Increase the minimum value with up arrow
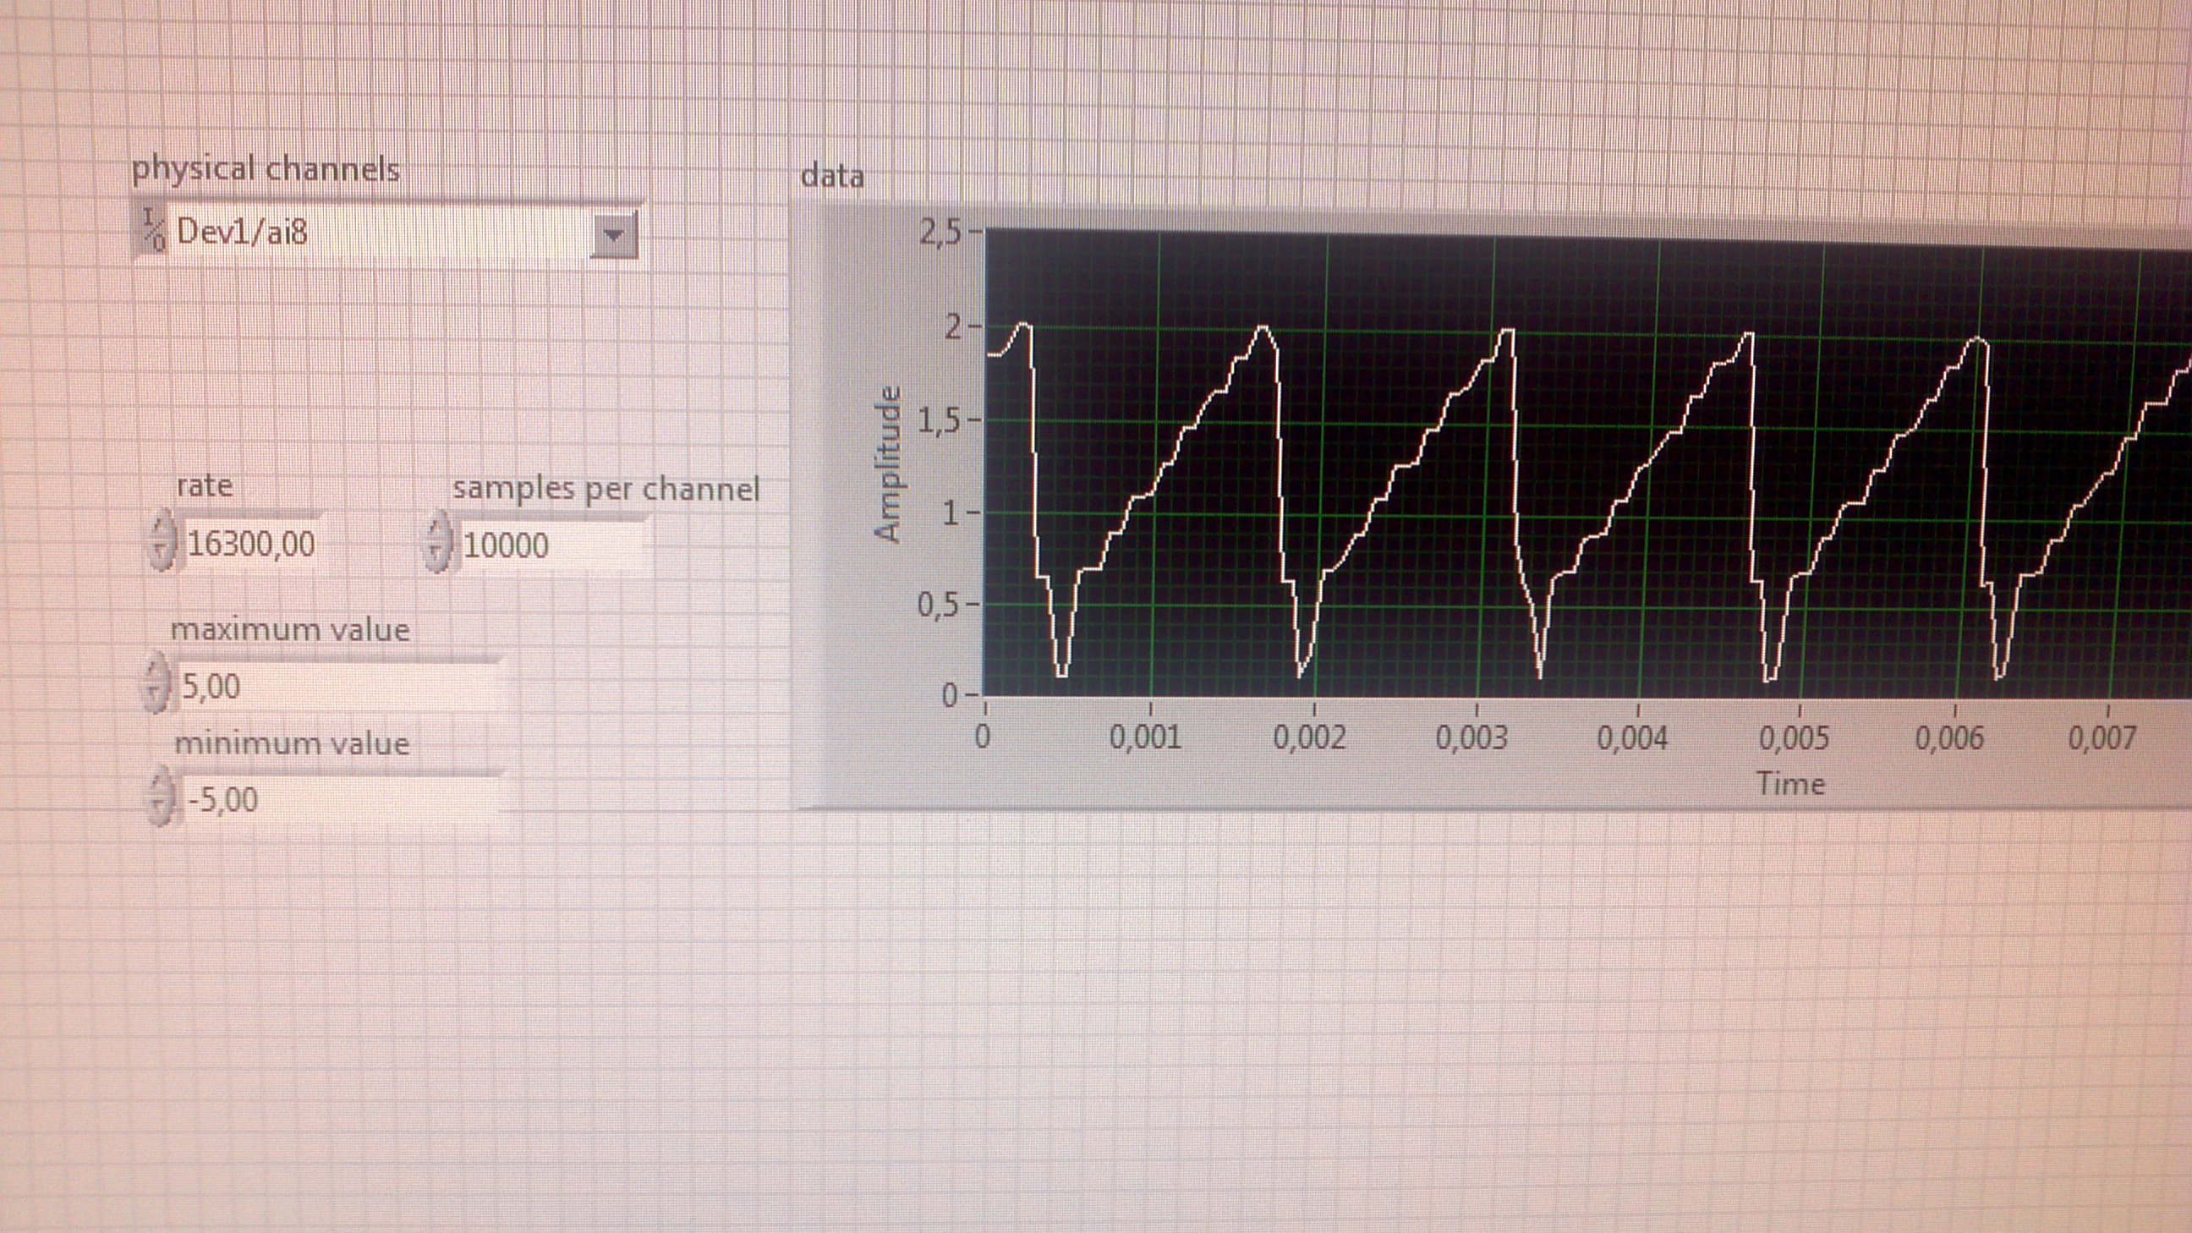This screenshot has width=2192, height=1233. pyautogui.click(x=159, y=785)
